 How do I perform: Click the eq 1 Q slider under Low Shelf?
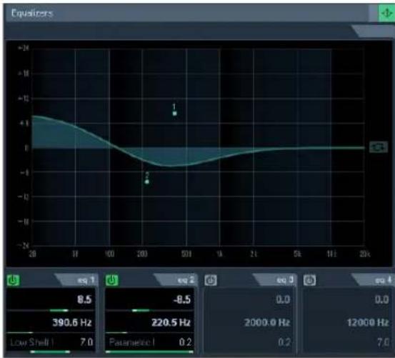click(x=51, y=352)
